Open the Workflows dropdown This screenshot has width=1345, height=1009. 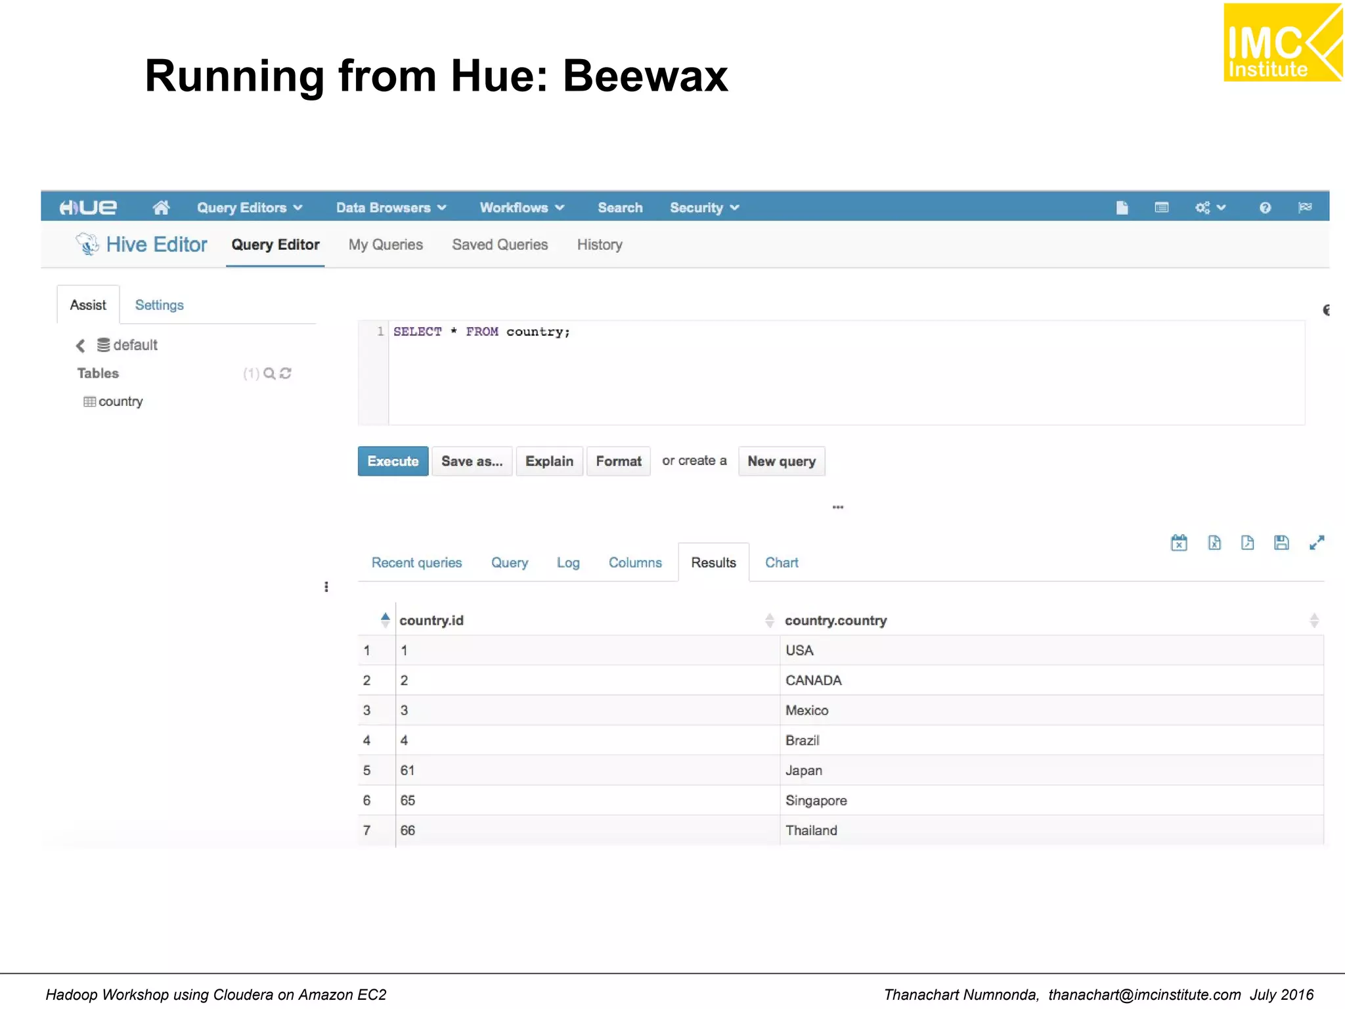[522, 208]
